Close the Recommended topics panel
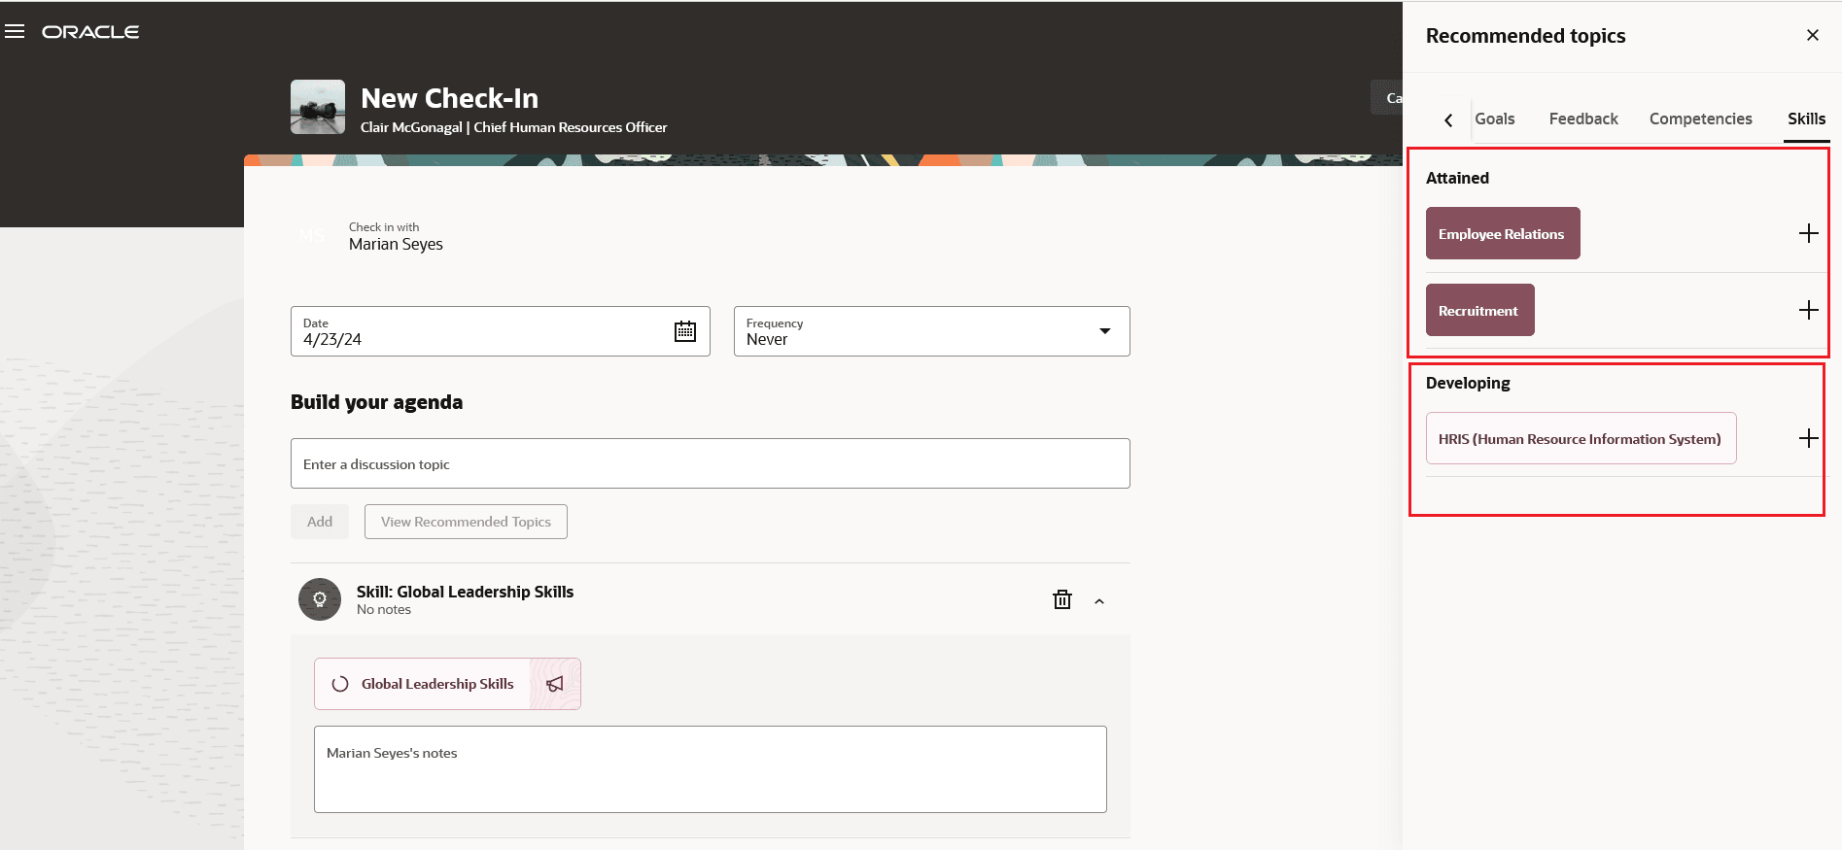Viewport: 1842px width, 850px height. point(1813,35)
